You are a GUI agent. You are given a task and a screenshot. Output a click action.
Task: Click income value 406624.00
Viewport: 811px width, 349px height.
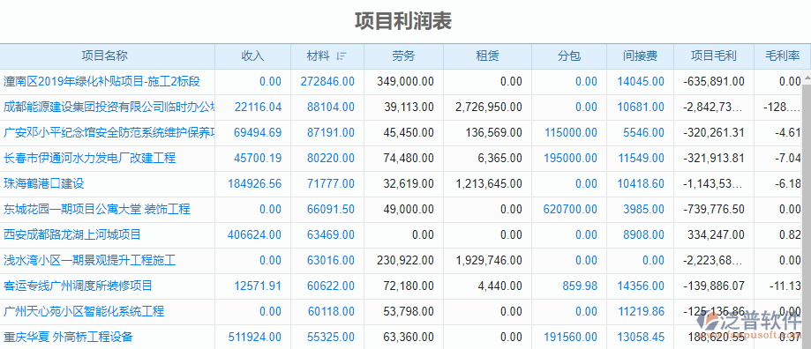(x=255, y=235)
